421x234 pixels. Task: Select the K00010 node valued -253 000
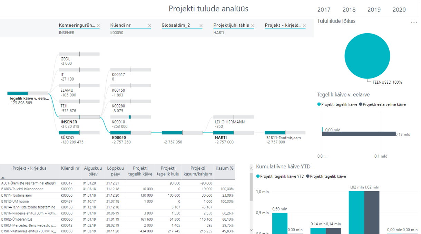pos(131,122)
